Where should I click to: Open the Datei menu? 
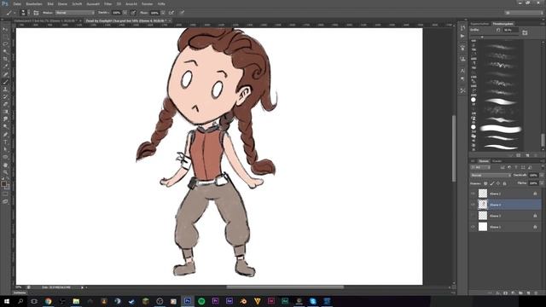tap(17, 3)
